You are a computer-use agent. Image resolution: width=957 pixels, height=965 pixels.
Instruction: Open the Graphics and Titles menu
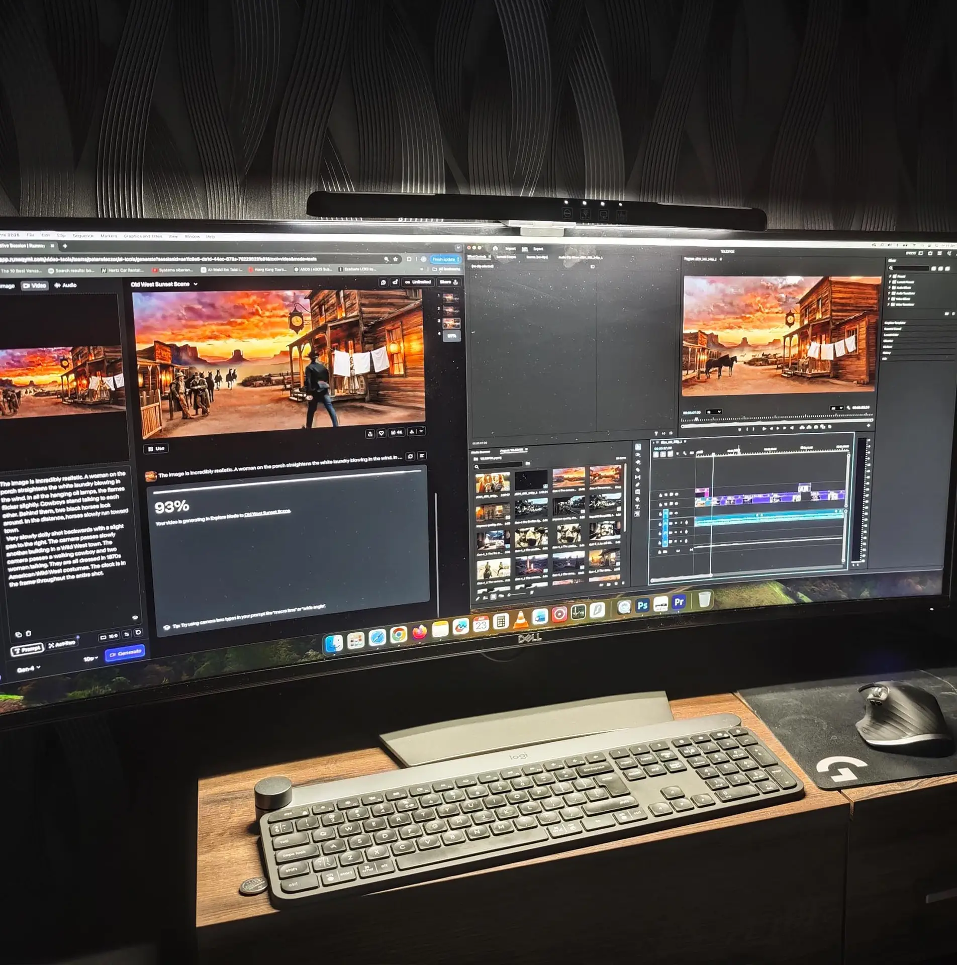(x=143, y=236)
